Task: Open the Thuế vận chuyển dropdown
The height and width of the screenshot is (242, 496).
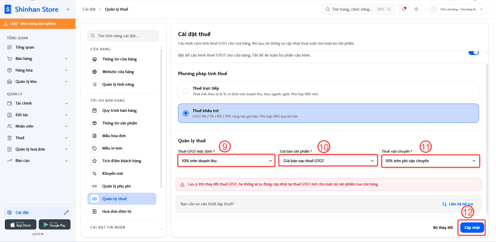Action: pyautogui.click(x=430, y=161)
